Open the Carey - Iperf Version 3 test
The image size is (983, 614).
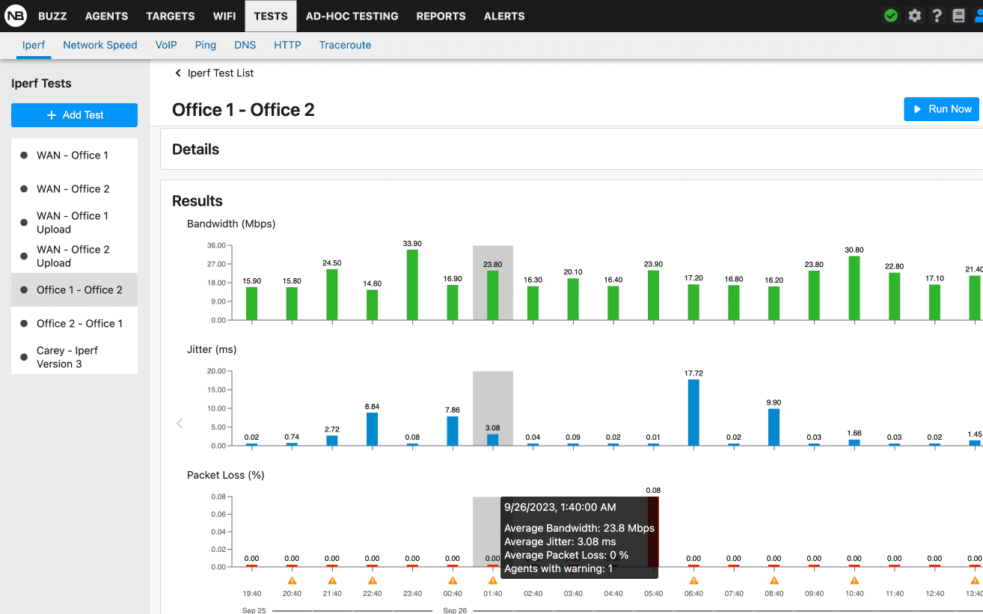tap(67, 357)
